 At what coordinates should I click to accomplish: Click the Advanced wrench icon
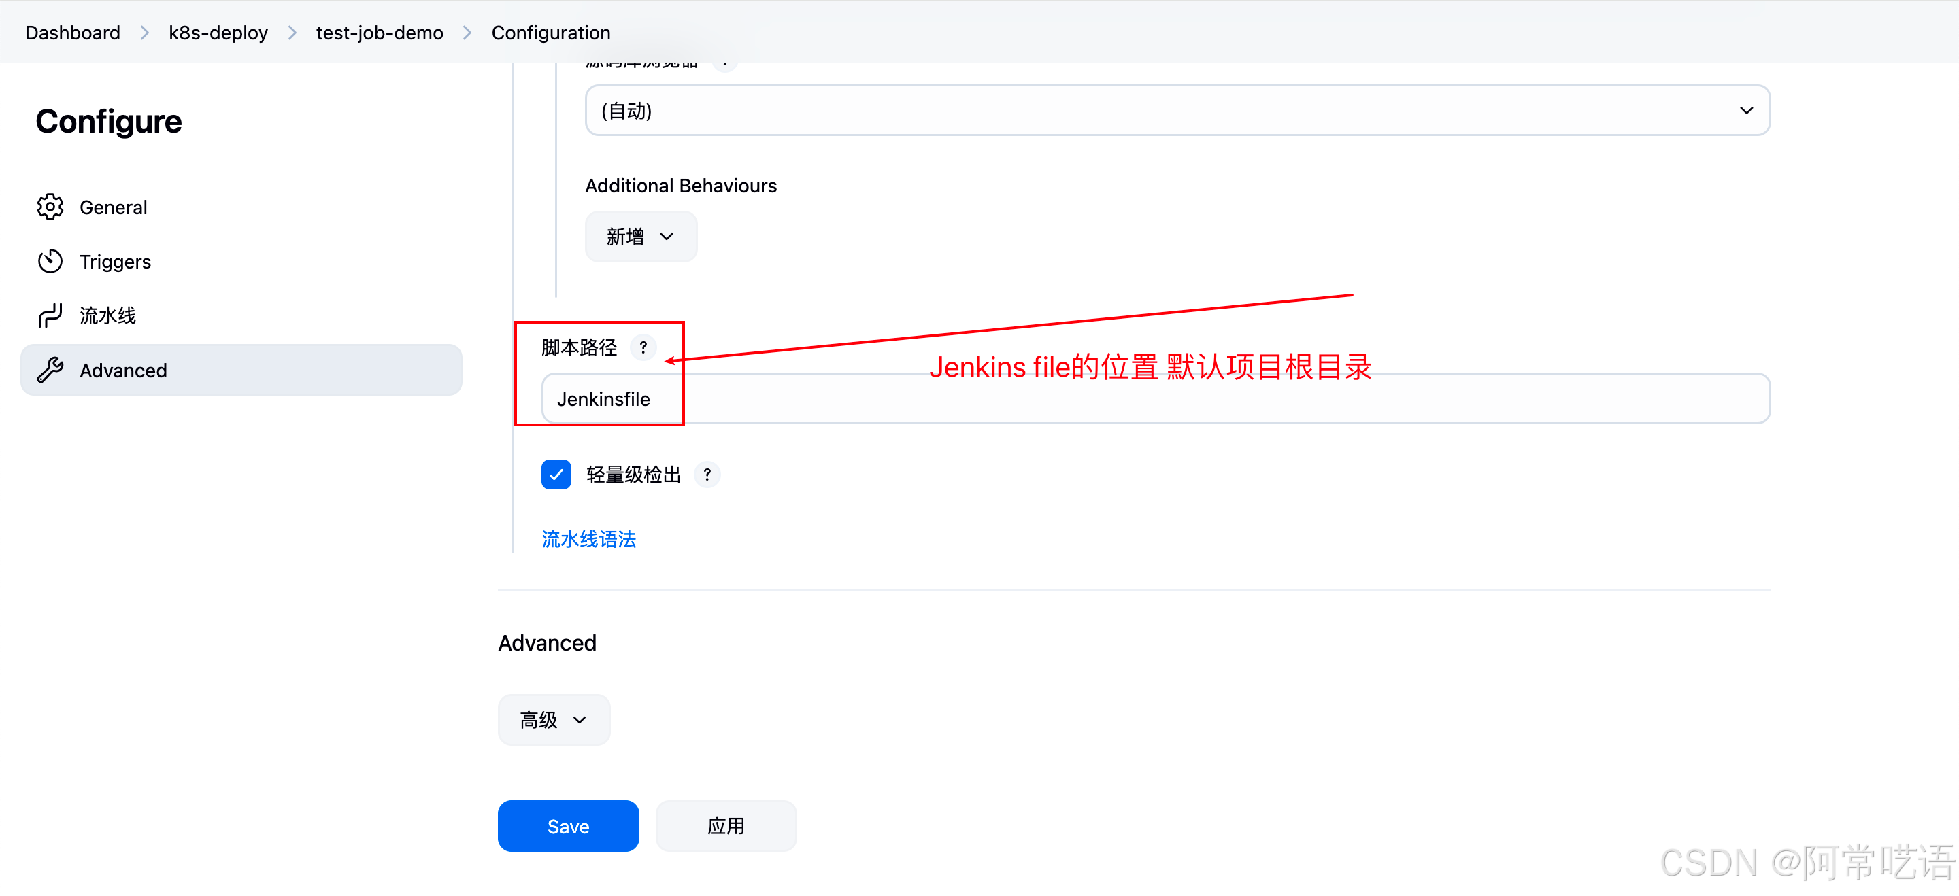pyautogui.click(x=50, y=370)
